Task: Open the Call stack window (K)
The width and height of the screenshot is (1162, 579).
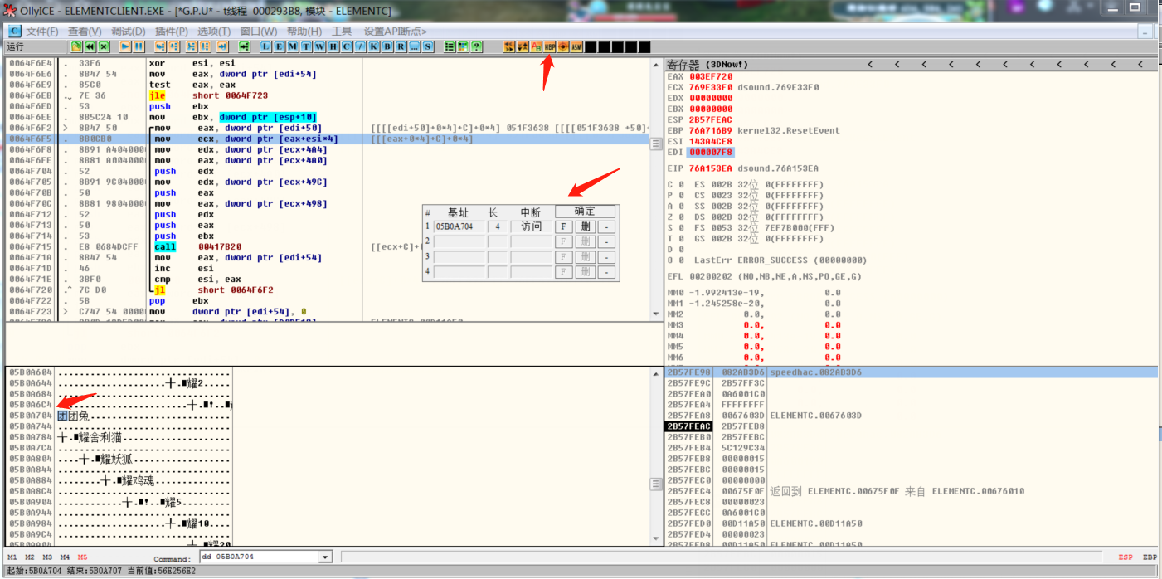Action: click(x=374, y=46)
